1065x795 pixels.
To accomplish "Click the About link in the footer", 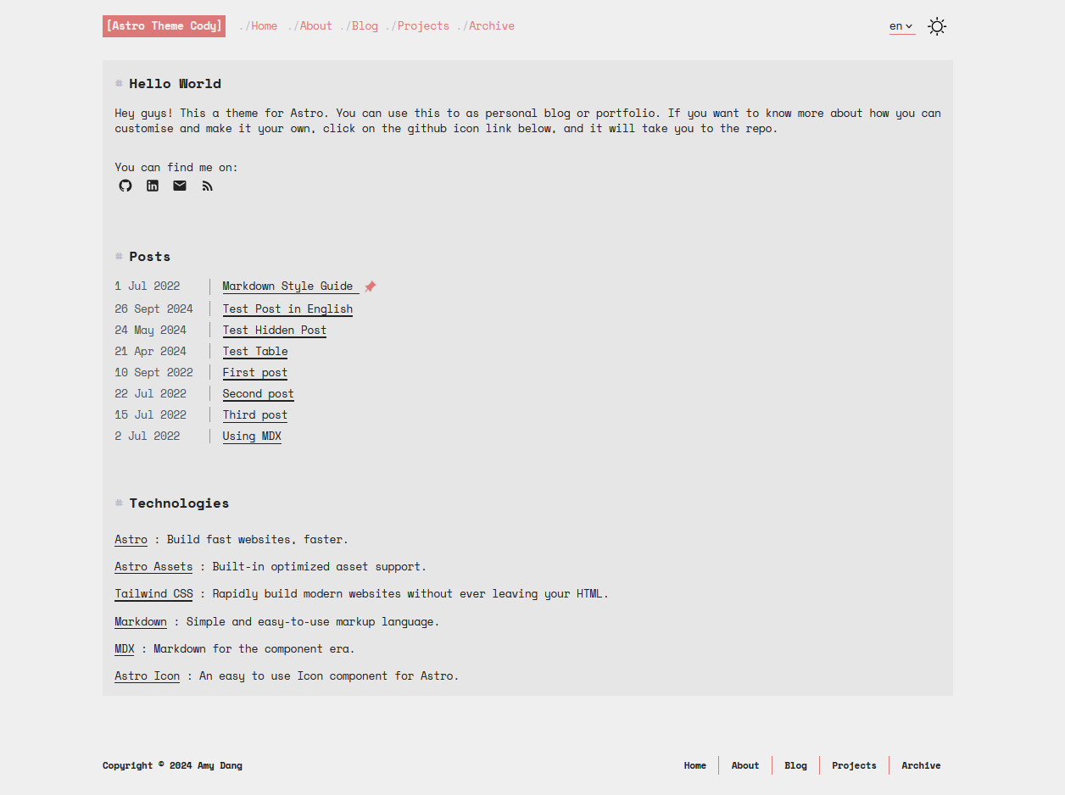I will [744, 765].
